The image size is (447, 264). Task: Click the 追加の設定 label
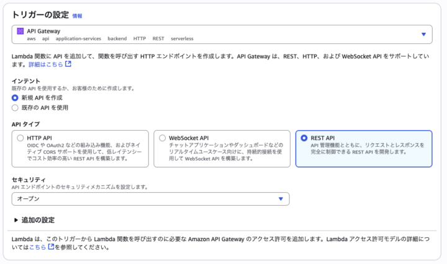click(x=38, y=220)
